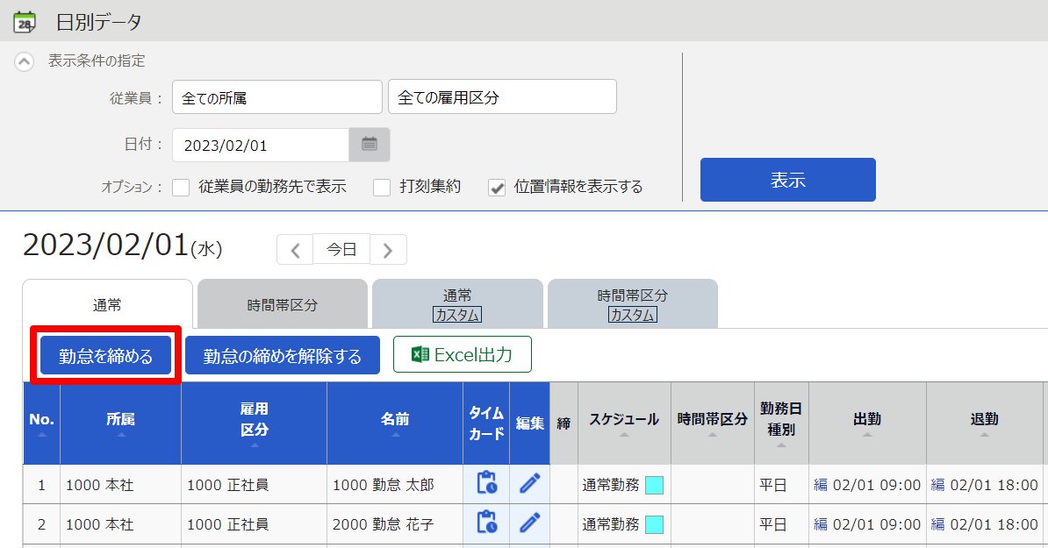Click 編 marker beside 出勤 time for 太郎

[821, 485]
